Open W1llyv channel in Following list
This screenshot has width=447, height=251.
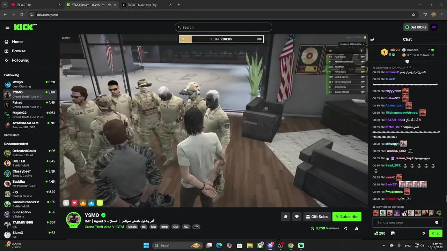(30, 84)
